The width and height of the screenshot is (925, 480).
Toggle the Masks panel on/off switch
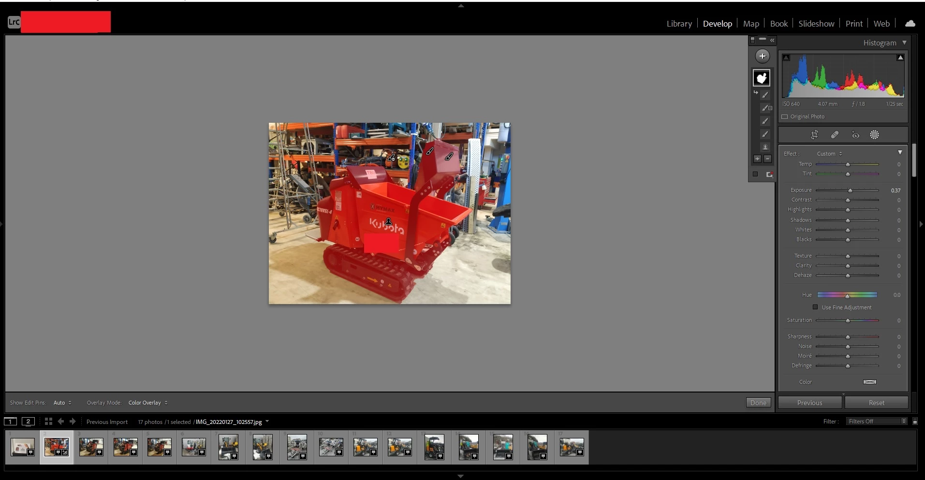[752, 40]
